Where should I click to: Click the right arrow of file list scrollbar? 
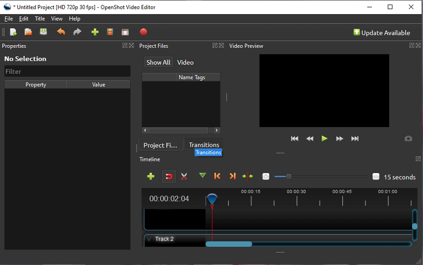[217, 130]
